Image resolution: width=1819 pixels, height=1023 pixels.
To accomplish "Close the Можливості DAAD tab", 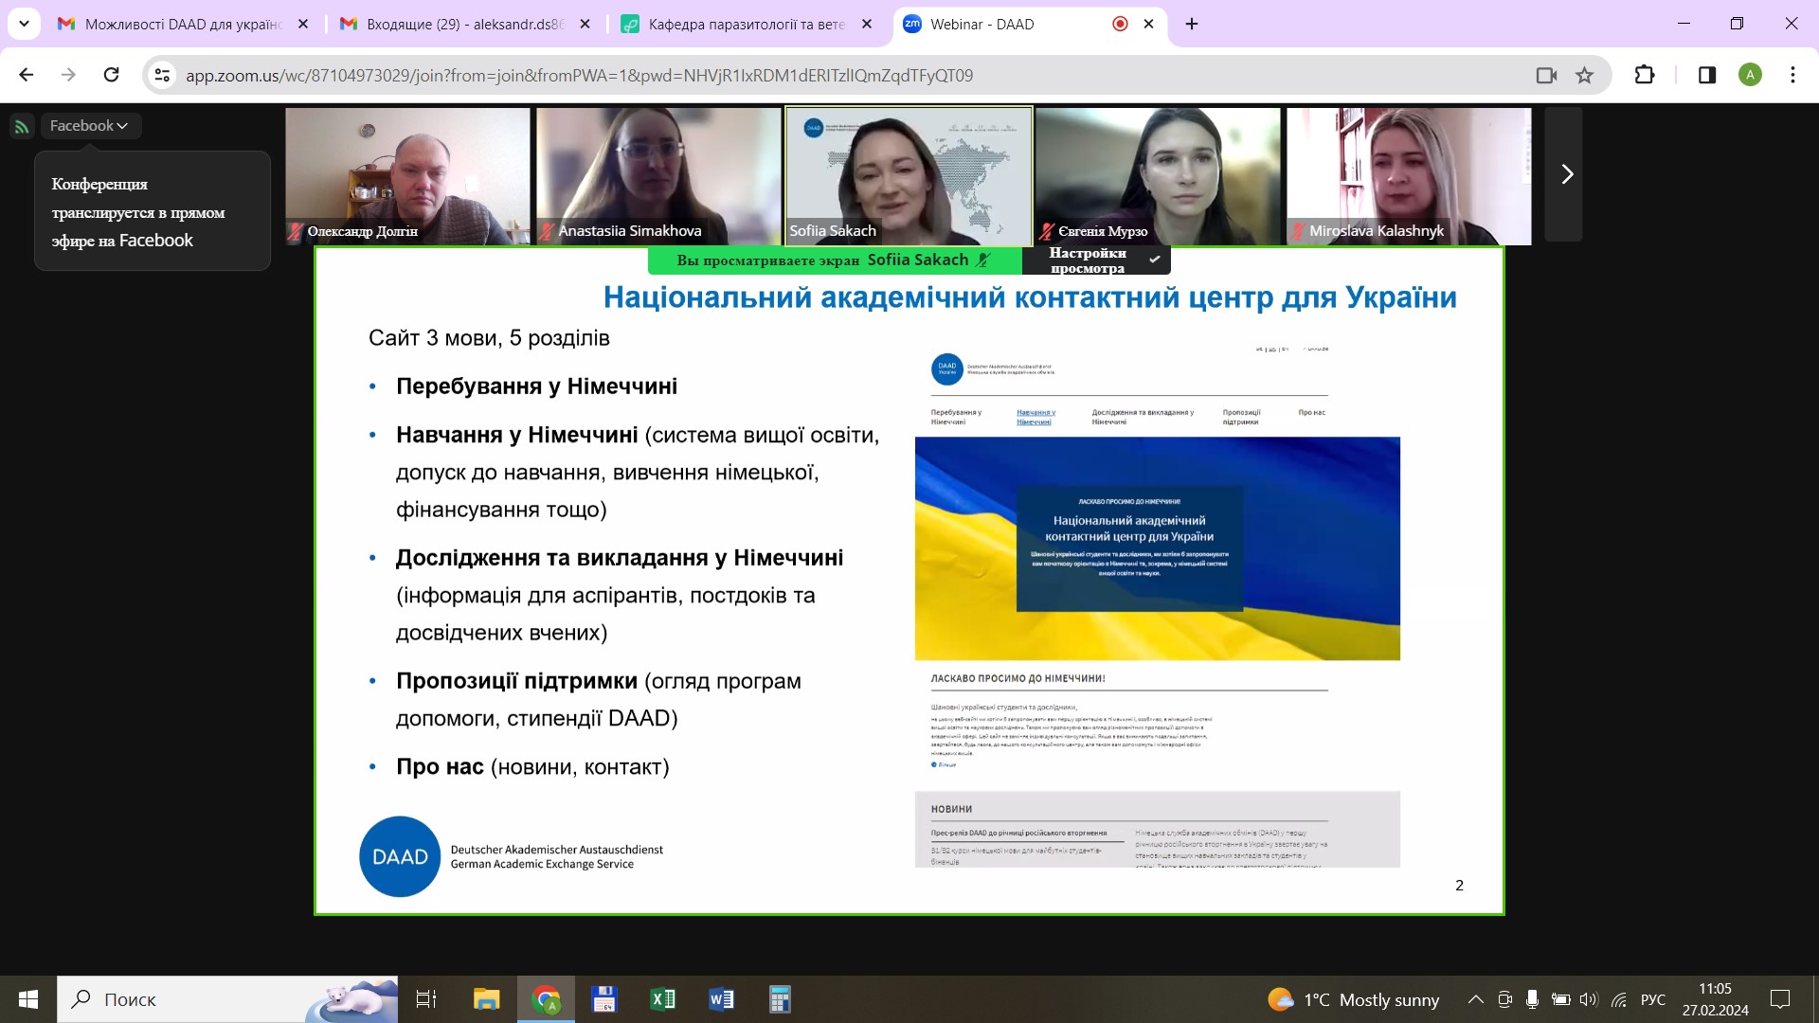I will coord(303,24).
